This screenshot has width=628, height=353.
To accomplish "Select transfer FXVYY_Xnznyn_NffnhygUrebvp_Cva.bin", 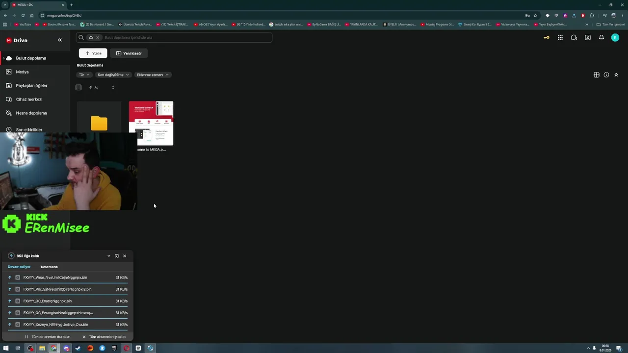I will tap(68, 325).
